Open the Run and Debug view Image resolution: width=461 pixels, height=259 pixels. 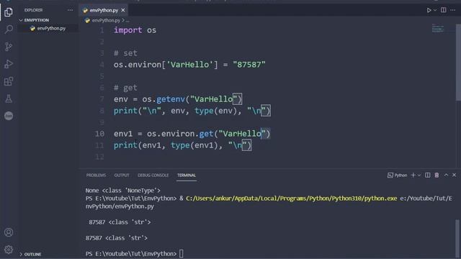[x=9, y=64]
